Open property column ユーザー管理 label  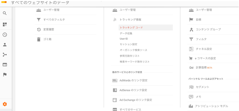point(128,10)
